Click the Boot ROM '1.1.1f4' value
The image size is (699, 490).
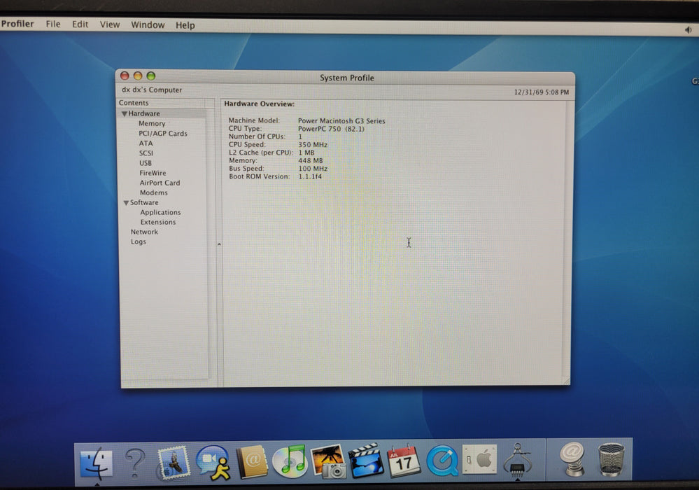tap(310, 176)
